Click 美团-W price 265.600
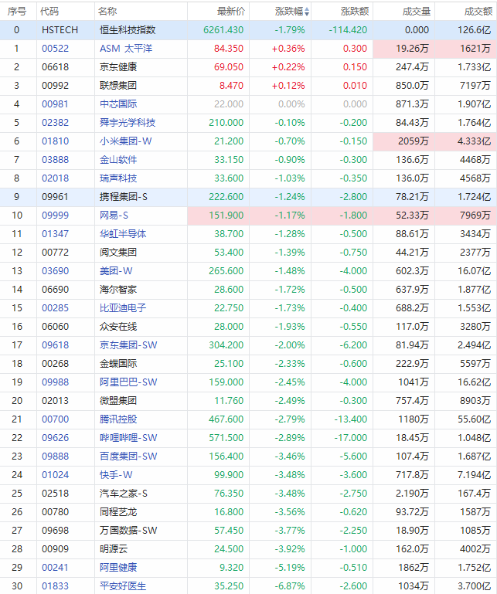Screen dimensions: 497x594 tap(226, 271)
